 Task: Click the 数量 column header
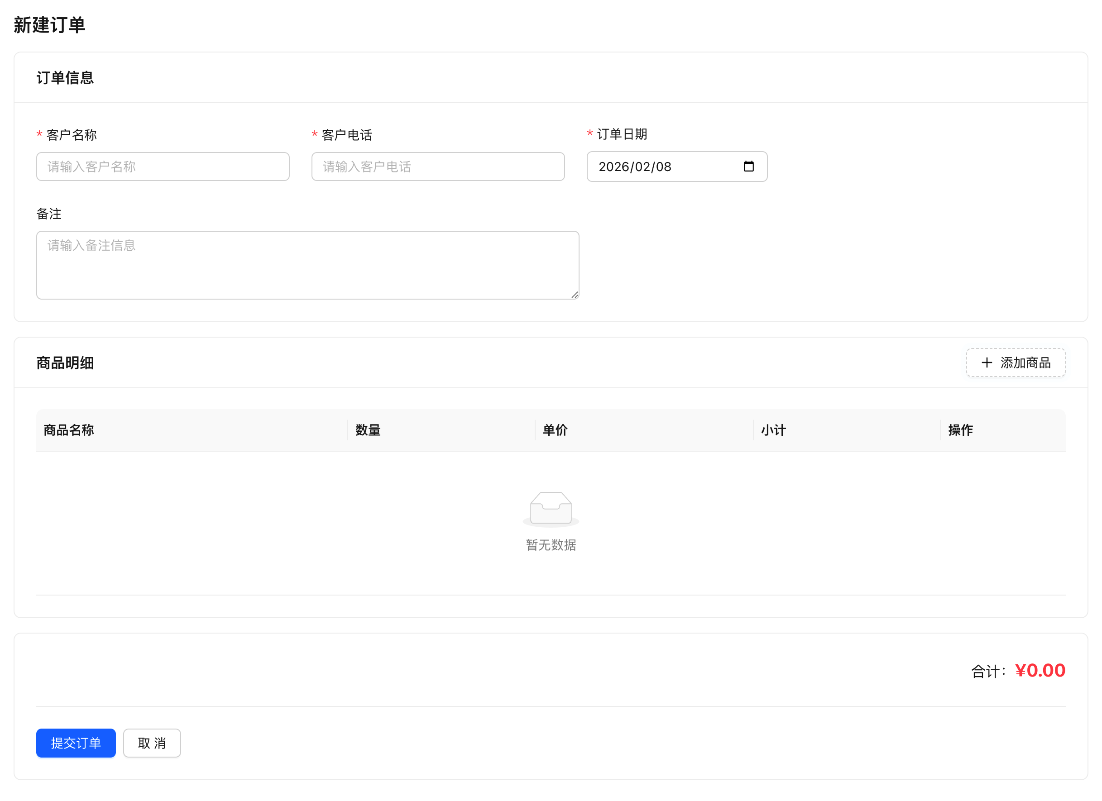pyautogui.click(x=368, y=430)
